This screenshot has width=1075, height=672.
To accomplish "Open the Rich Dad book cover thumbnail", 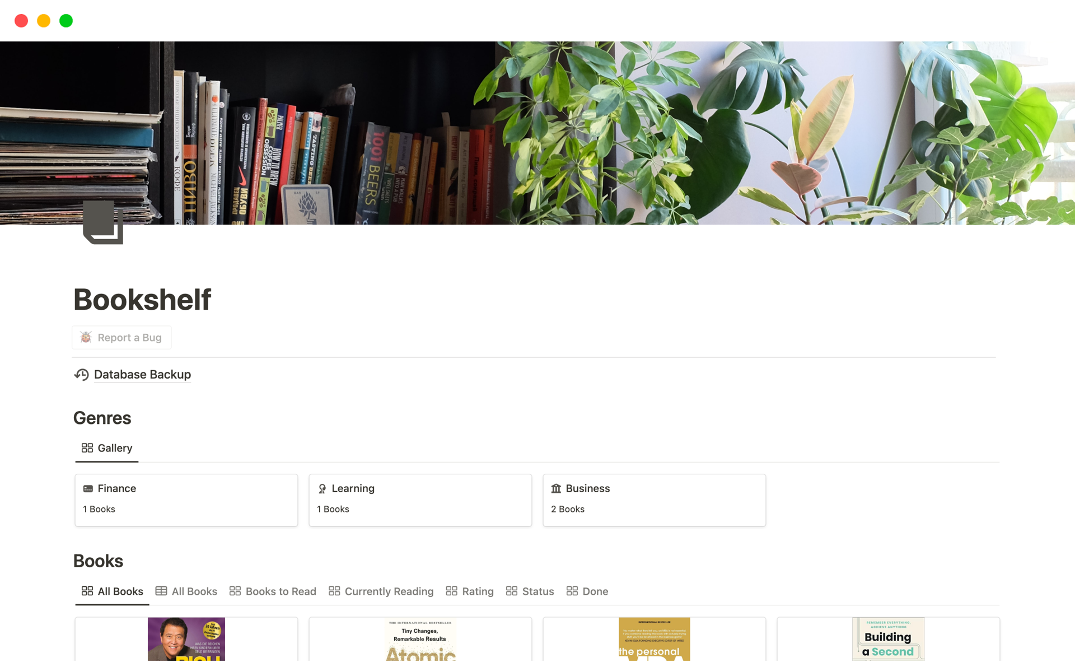I will pyautogui.click(x=186, y=639).
